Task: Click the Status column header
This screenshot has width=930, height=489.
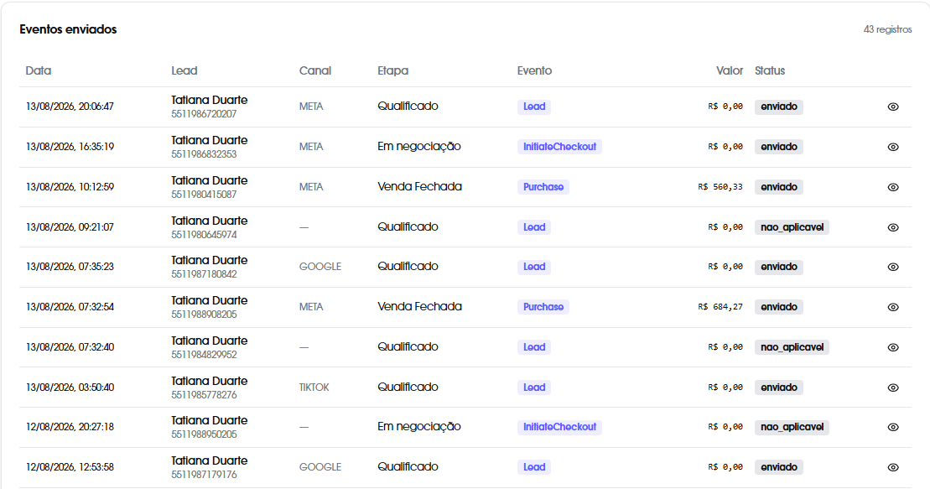Action: pyautogui.click(x=770, y=70)
